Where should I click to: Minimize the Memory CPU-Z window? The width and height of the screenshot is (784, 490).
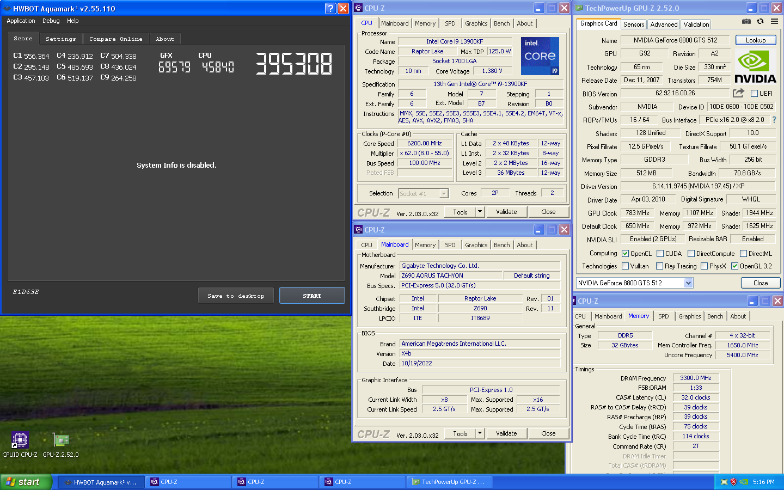(752, 301)
